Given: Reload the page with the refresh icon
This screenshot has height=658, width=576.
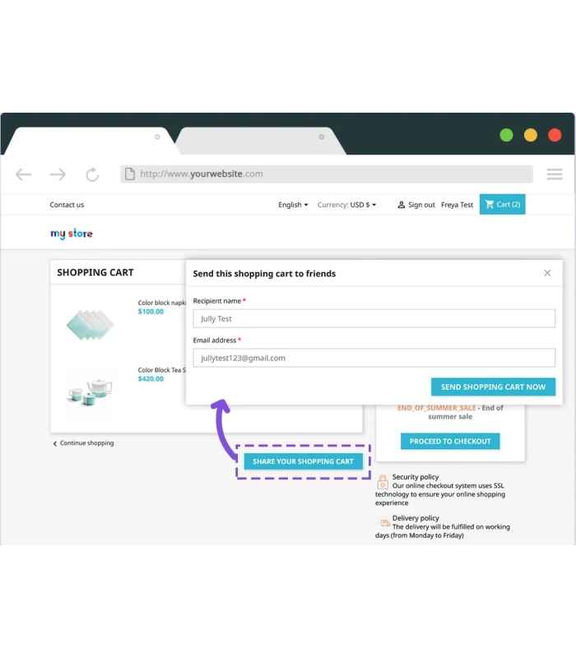Looking at the screenshot, I should [92, 174].
